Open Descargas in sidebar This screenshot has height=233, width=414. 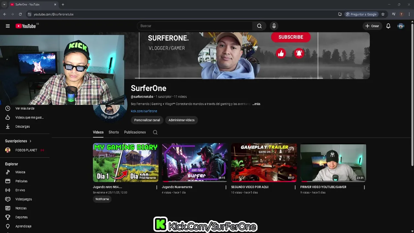25,127
